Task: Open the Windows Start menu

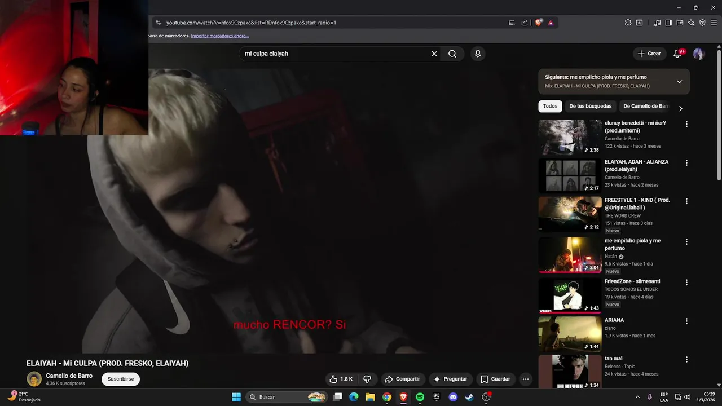Action: 236,397
